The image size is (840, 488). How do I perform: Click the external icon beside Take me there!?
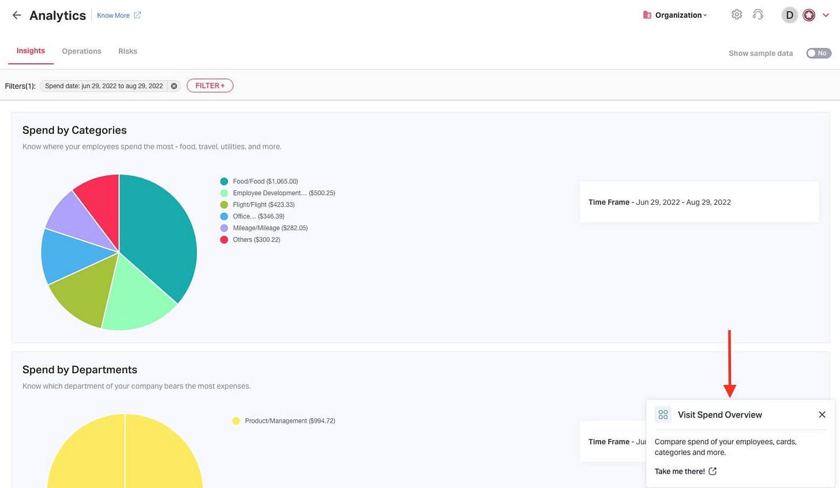tap(712, 471)
